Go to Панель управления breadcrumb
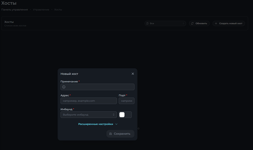This screenshot has width=253, height=150. click(x=14, y=10)
